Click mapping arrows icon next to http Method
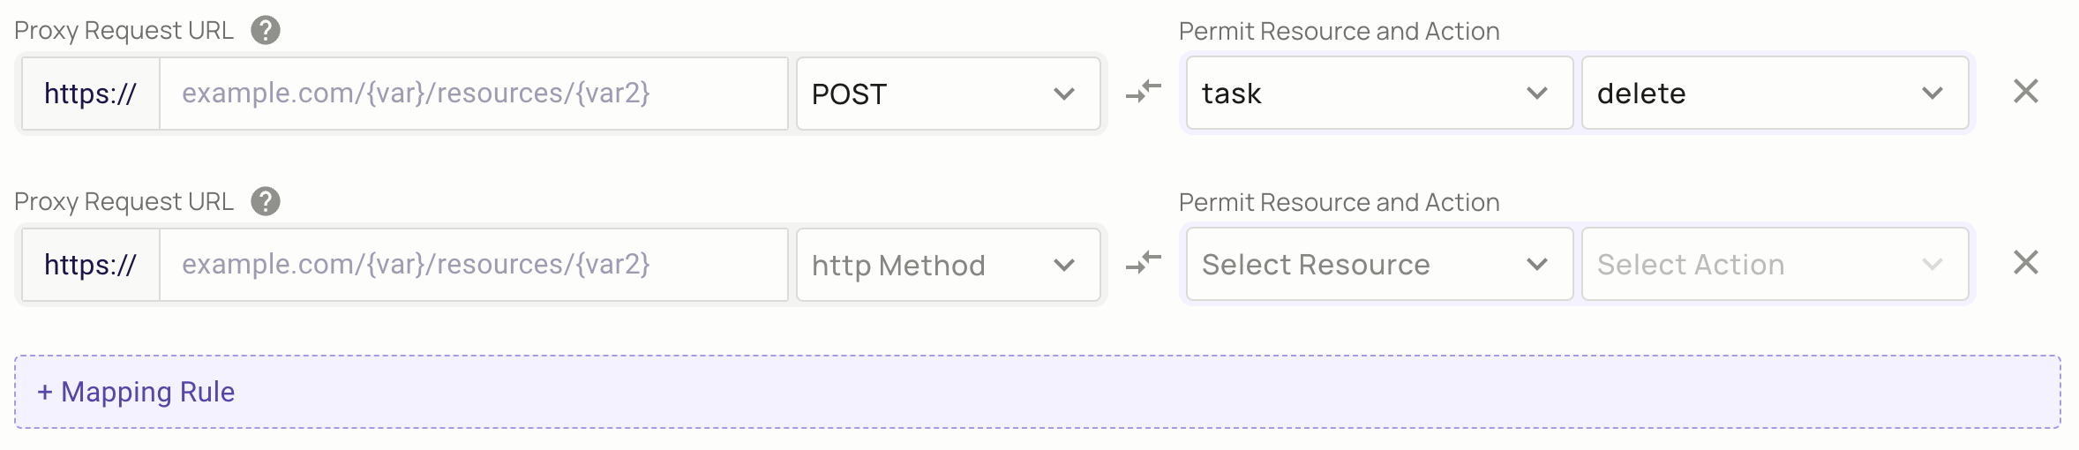This screenshot has width=2079, height=450. 1144,263
